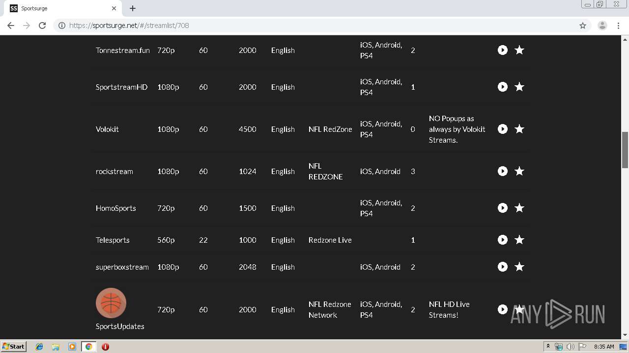
Task: Play the Volokit stream
Action: pyautogui.click(x=502, y=129)
